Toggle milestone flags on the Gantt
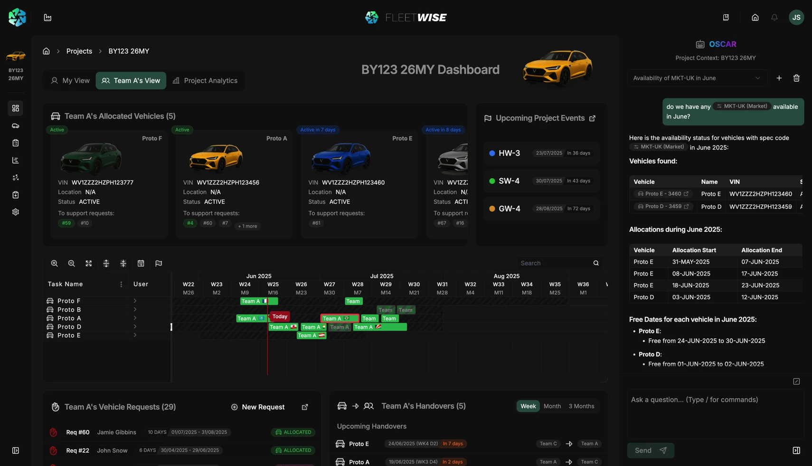Image resolution: width=812 pixels, height=466 pixels. [x=159, y=263]
